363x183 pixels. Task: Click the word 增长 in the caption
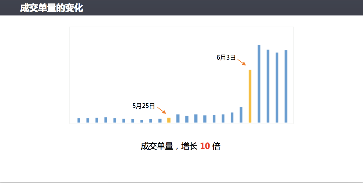[189, 146]
